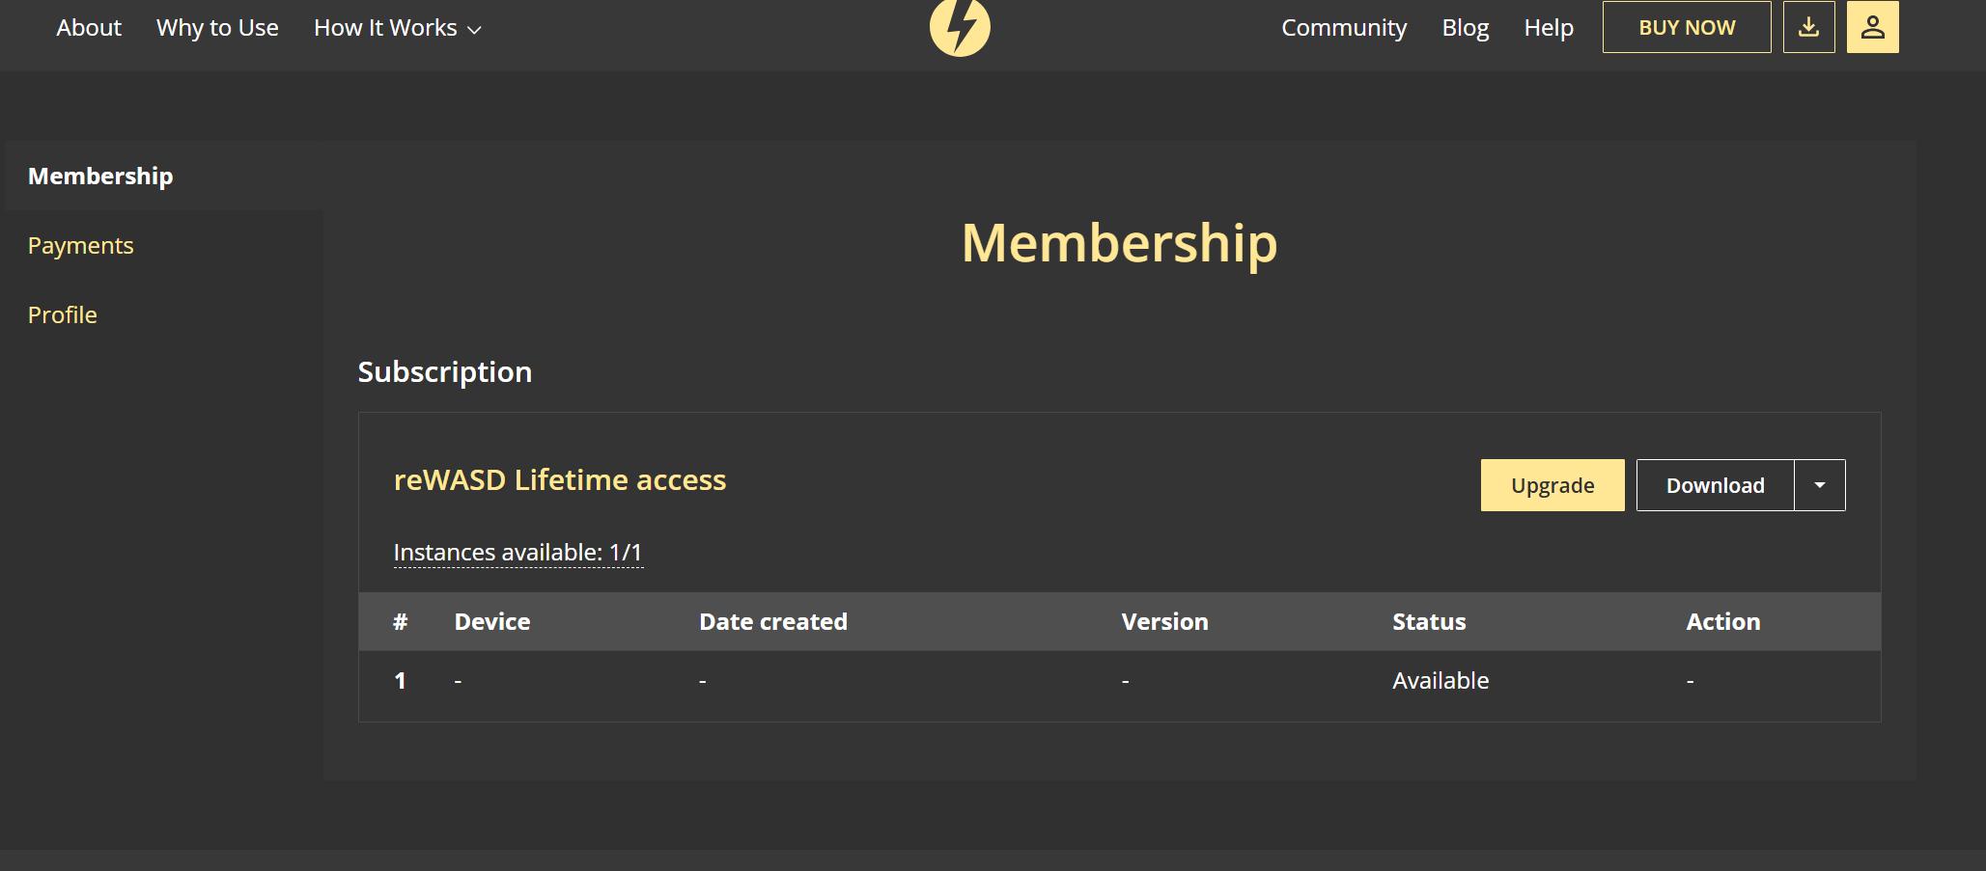Visit the Community section
The image size is (1986, 871).
click(x=1343, y=28)
